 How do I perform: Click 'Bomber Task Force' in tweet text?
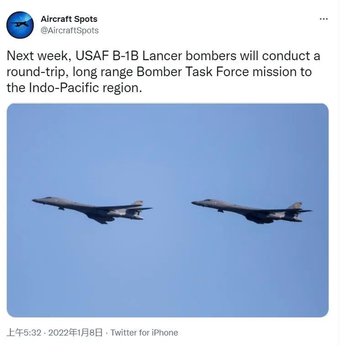(193, 72)
